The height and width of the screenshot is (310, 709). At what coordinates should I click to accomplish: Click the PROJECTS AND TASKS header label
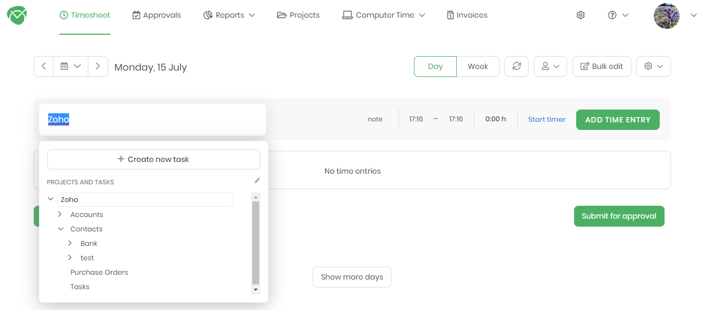pos(80,182)
